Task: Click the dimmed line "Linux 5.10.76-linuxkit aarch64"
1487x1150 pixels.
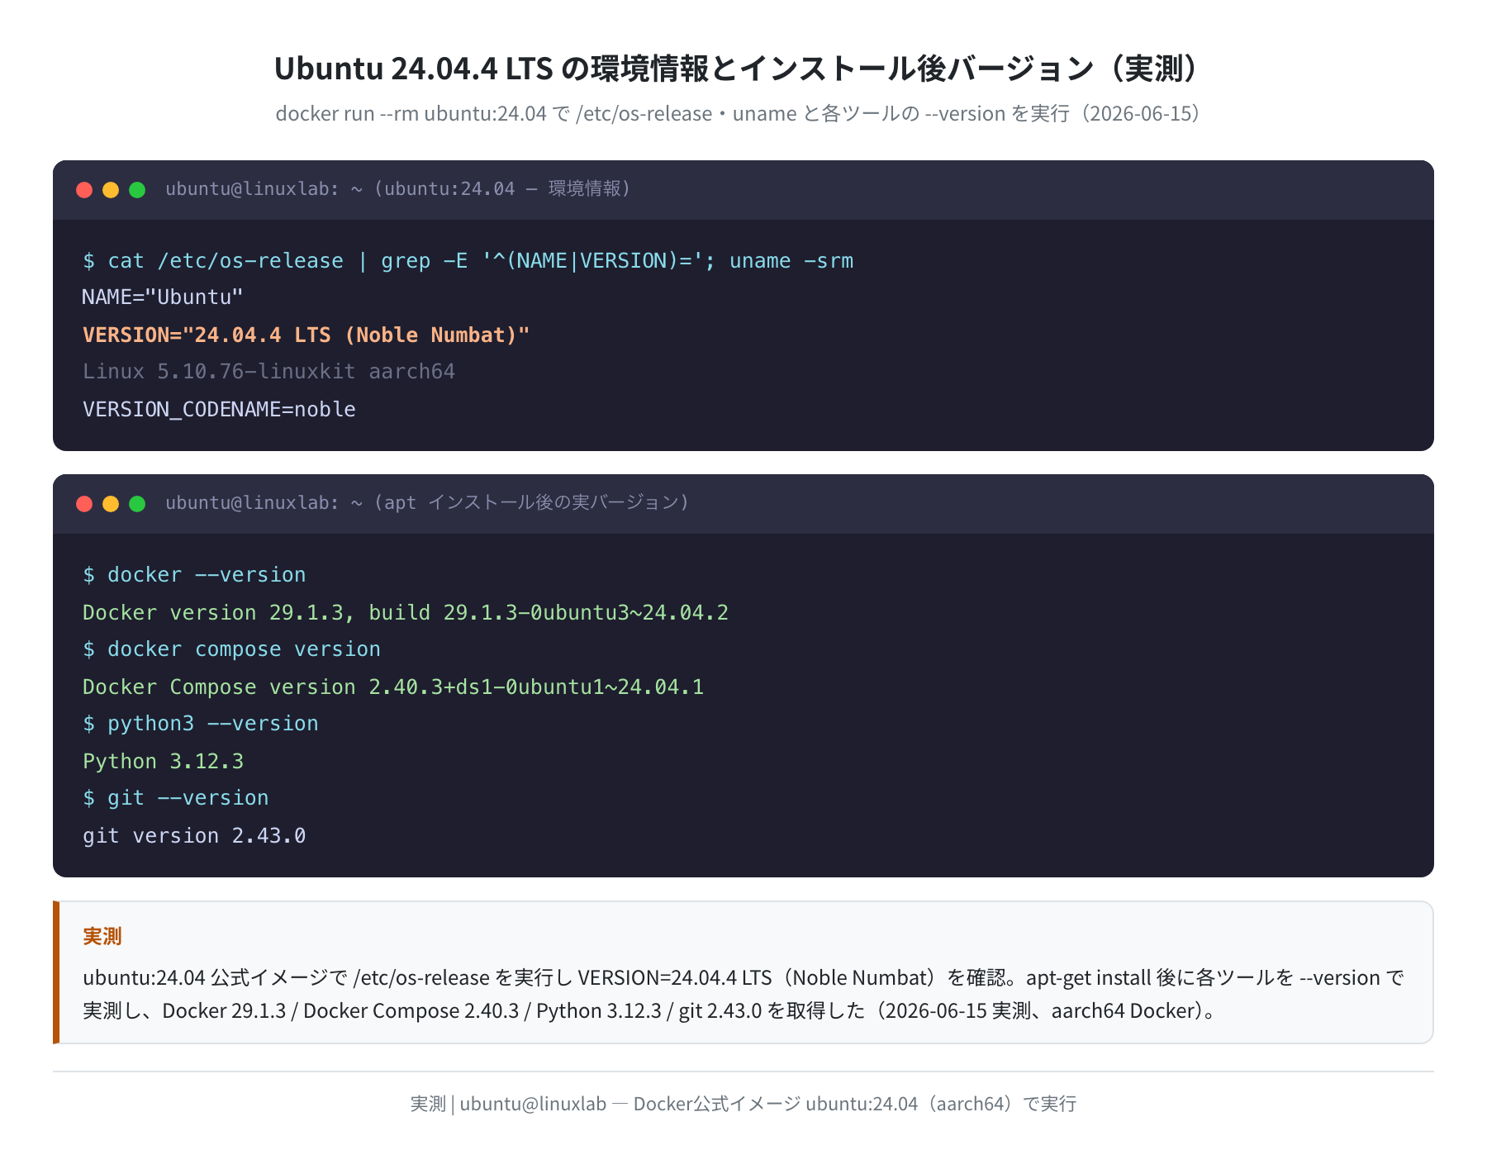Action: [x=269, y=372]
